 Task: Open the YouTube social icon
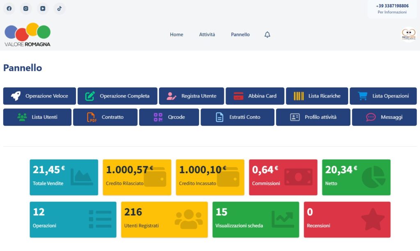pyautogui.click(x=43, y=9)
